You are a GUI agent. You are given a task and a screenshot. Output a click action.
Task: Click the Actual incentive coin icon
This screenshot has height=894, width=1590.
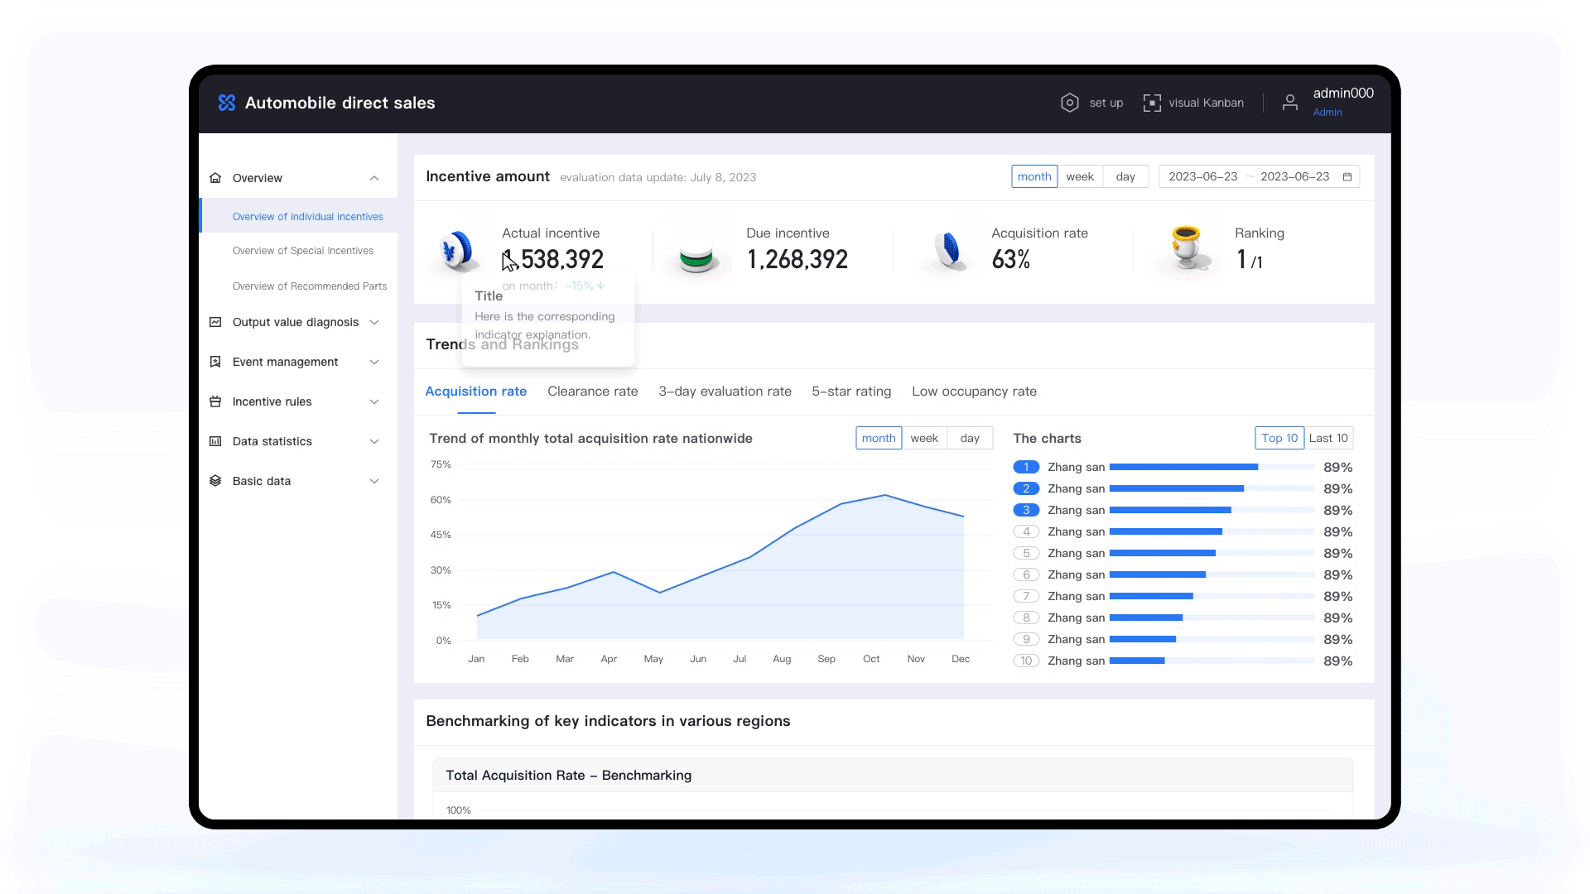pos(457,250)
